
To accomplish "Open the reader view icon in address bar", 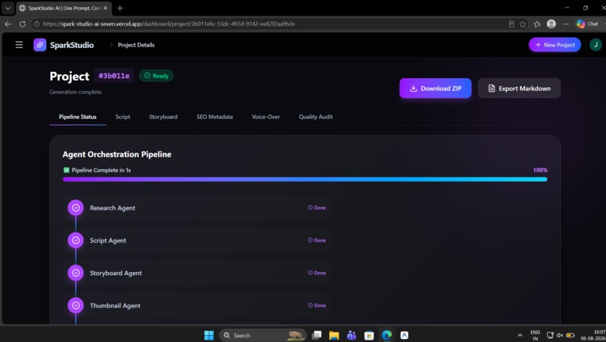I will click(511, 24).
